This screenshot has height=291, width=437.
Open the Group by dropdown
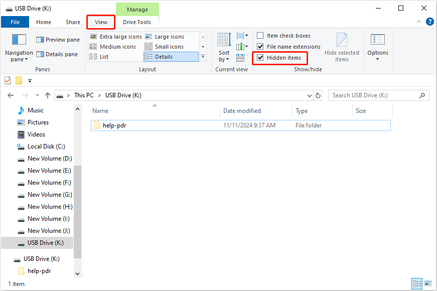(242, 36)
